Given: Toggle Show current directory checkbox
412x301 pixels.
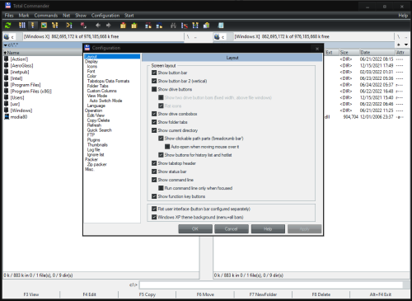Looking at the screenshot, I should tap(154, 130).
